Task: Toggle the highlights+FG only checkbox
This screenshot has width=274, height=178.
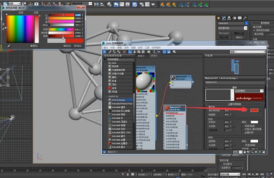Action: click(243, 129)
